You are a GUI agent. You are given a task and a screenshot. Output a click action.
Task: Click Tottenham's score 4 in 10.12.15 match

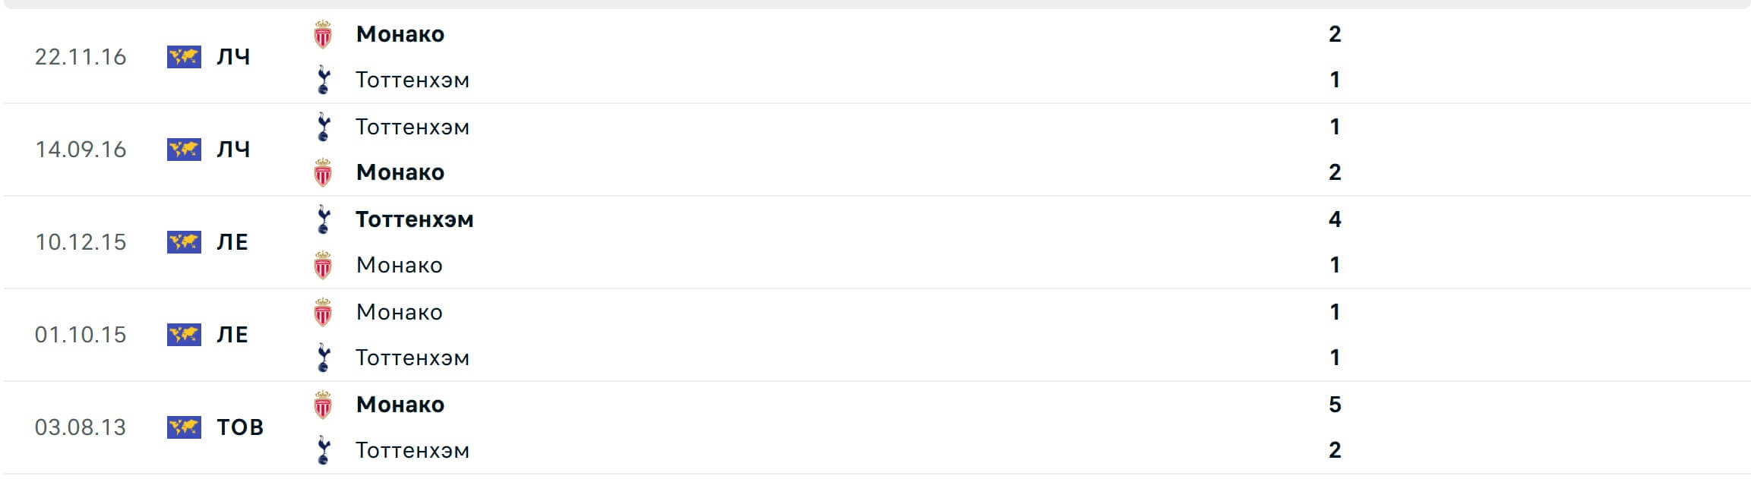pyautogui.click(x=1335, y=219)
